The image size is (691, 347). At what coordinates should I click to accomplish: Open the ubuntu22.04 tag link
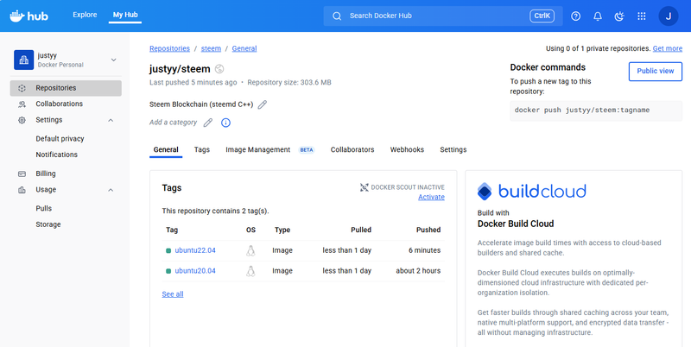195,250
